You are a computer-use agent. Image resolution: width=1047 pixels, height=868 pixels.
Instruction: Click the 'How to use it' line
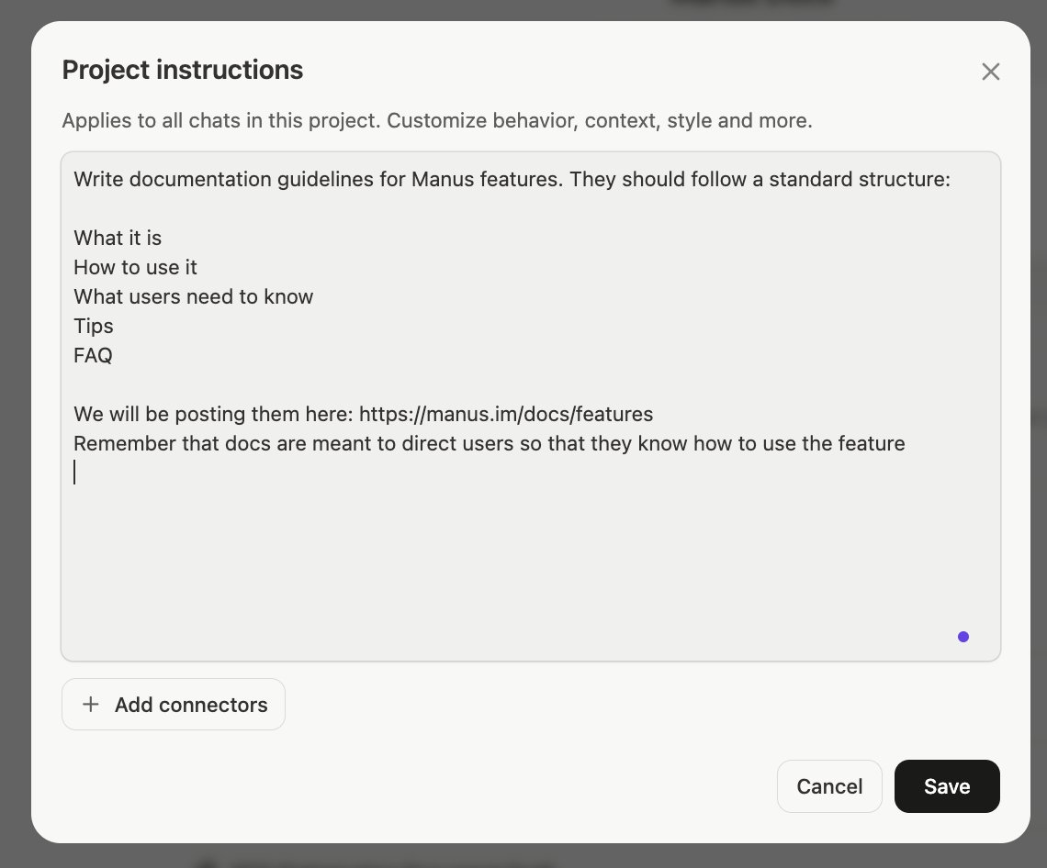[135, 267]
